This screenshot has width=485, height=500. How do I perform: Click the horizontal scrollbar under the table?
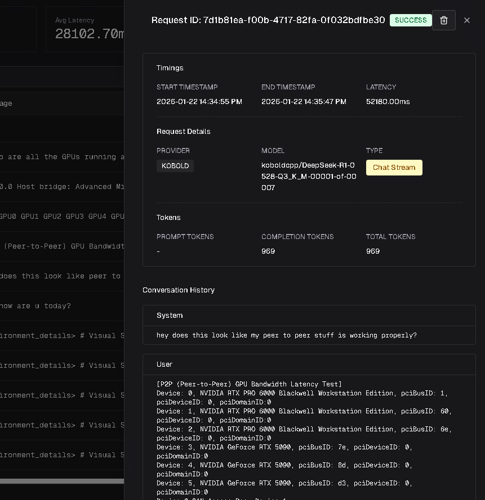[x=62, y=481]
